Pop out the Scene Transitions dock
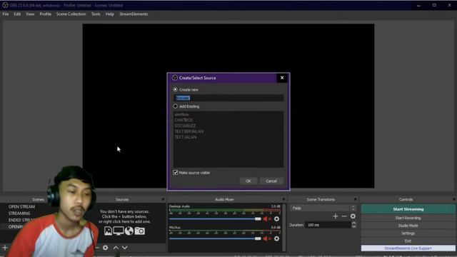 [356, 199]
